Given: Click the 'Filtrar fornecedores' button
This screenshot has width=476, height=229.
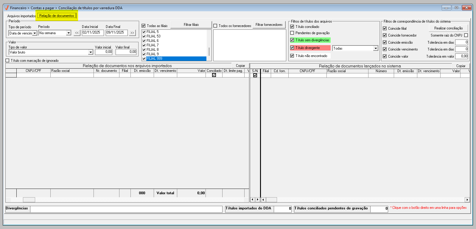Looking at the screenshot, I should pyautogui.click(x=269, y=25).
